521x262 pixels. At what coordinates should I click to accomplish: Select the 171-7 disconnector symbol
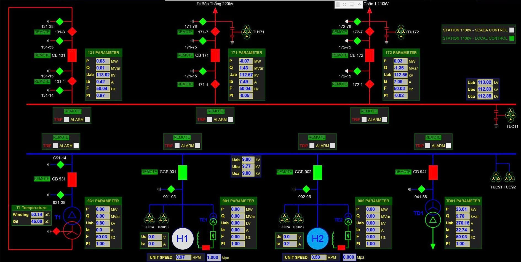point(215,32)
